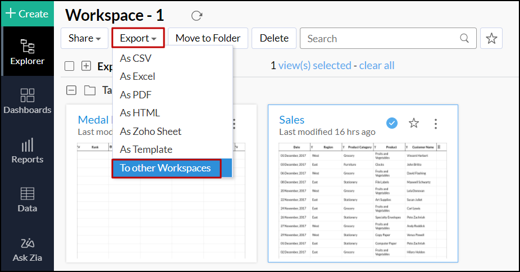Viewport: 520px width, 272px height.
Task: Tick the select-all checkbox in Explorer header
Action: pyautogui.click(x=69, y=66)
